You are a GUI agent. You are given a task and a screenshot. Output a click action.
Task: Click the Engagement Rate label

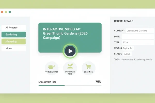(x=47, y=82)
